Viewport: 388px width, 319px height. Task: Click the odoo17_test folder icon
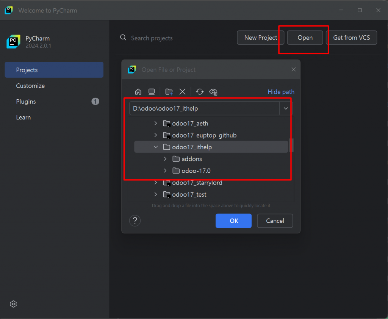coord(167,194)
